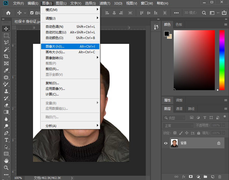The width and height of the screenshot is (229, 180).
Task: Select the Move tool in the toolbox
Action: point(6,29)
